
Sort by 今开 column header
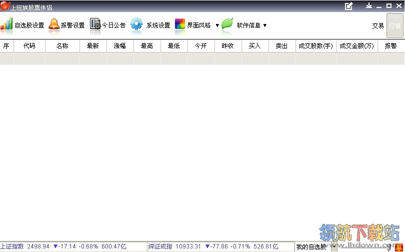click(x=201, y=46)
